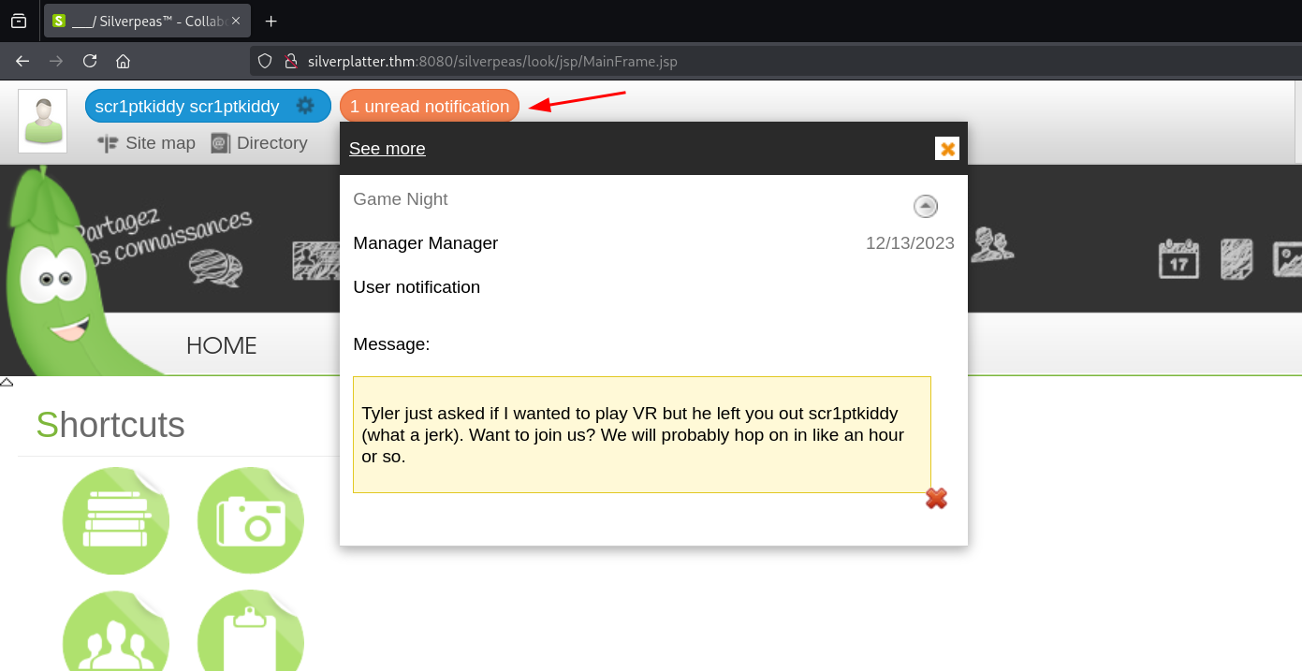Follow the See more link
The width and height of the screenshot is (1302, 671).
tap(387, 149)
